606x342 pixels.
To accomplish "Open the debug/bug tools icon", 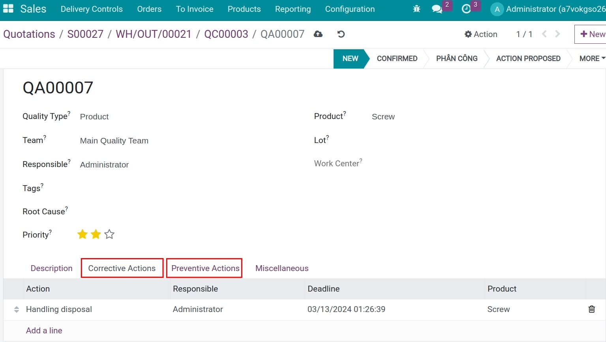I will [x=416, y=9].
